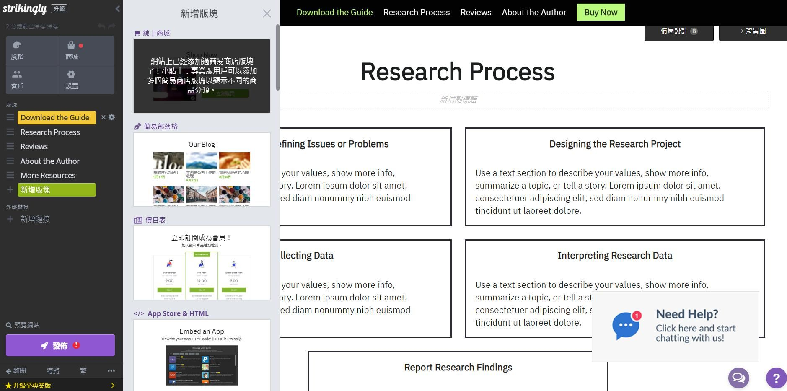787x391 pixels.
Task: Delete Download the Guide section with X
Action: 104,117
